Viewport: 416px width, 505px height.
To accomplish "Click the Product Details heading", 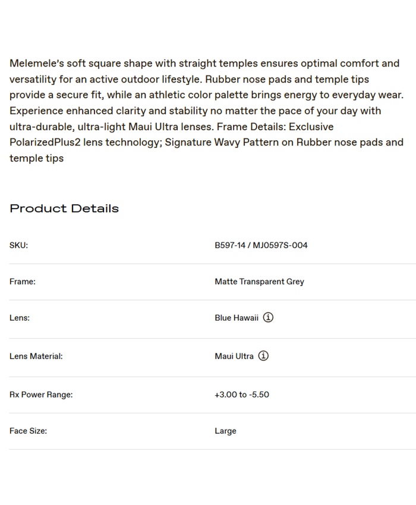I will 64,209.
